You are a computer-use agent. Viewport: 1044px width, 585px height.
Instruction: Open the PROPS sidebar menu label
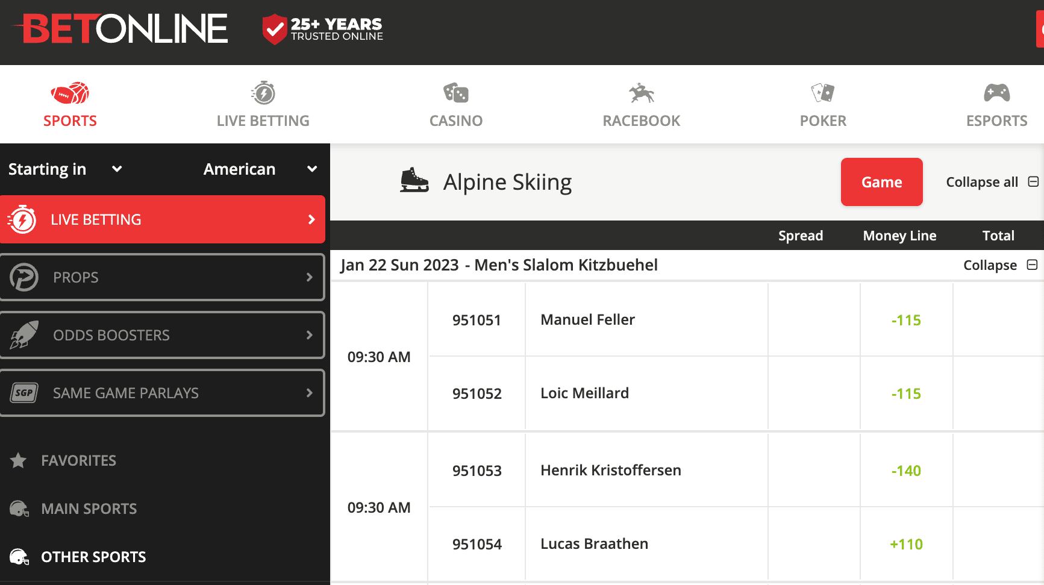[76, 277]
